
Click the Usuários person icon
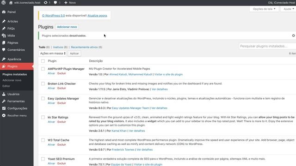[4, 94]
